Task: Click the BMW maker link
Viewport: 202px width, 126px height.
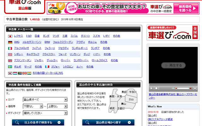Action: (47, 42)
